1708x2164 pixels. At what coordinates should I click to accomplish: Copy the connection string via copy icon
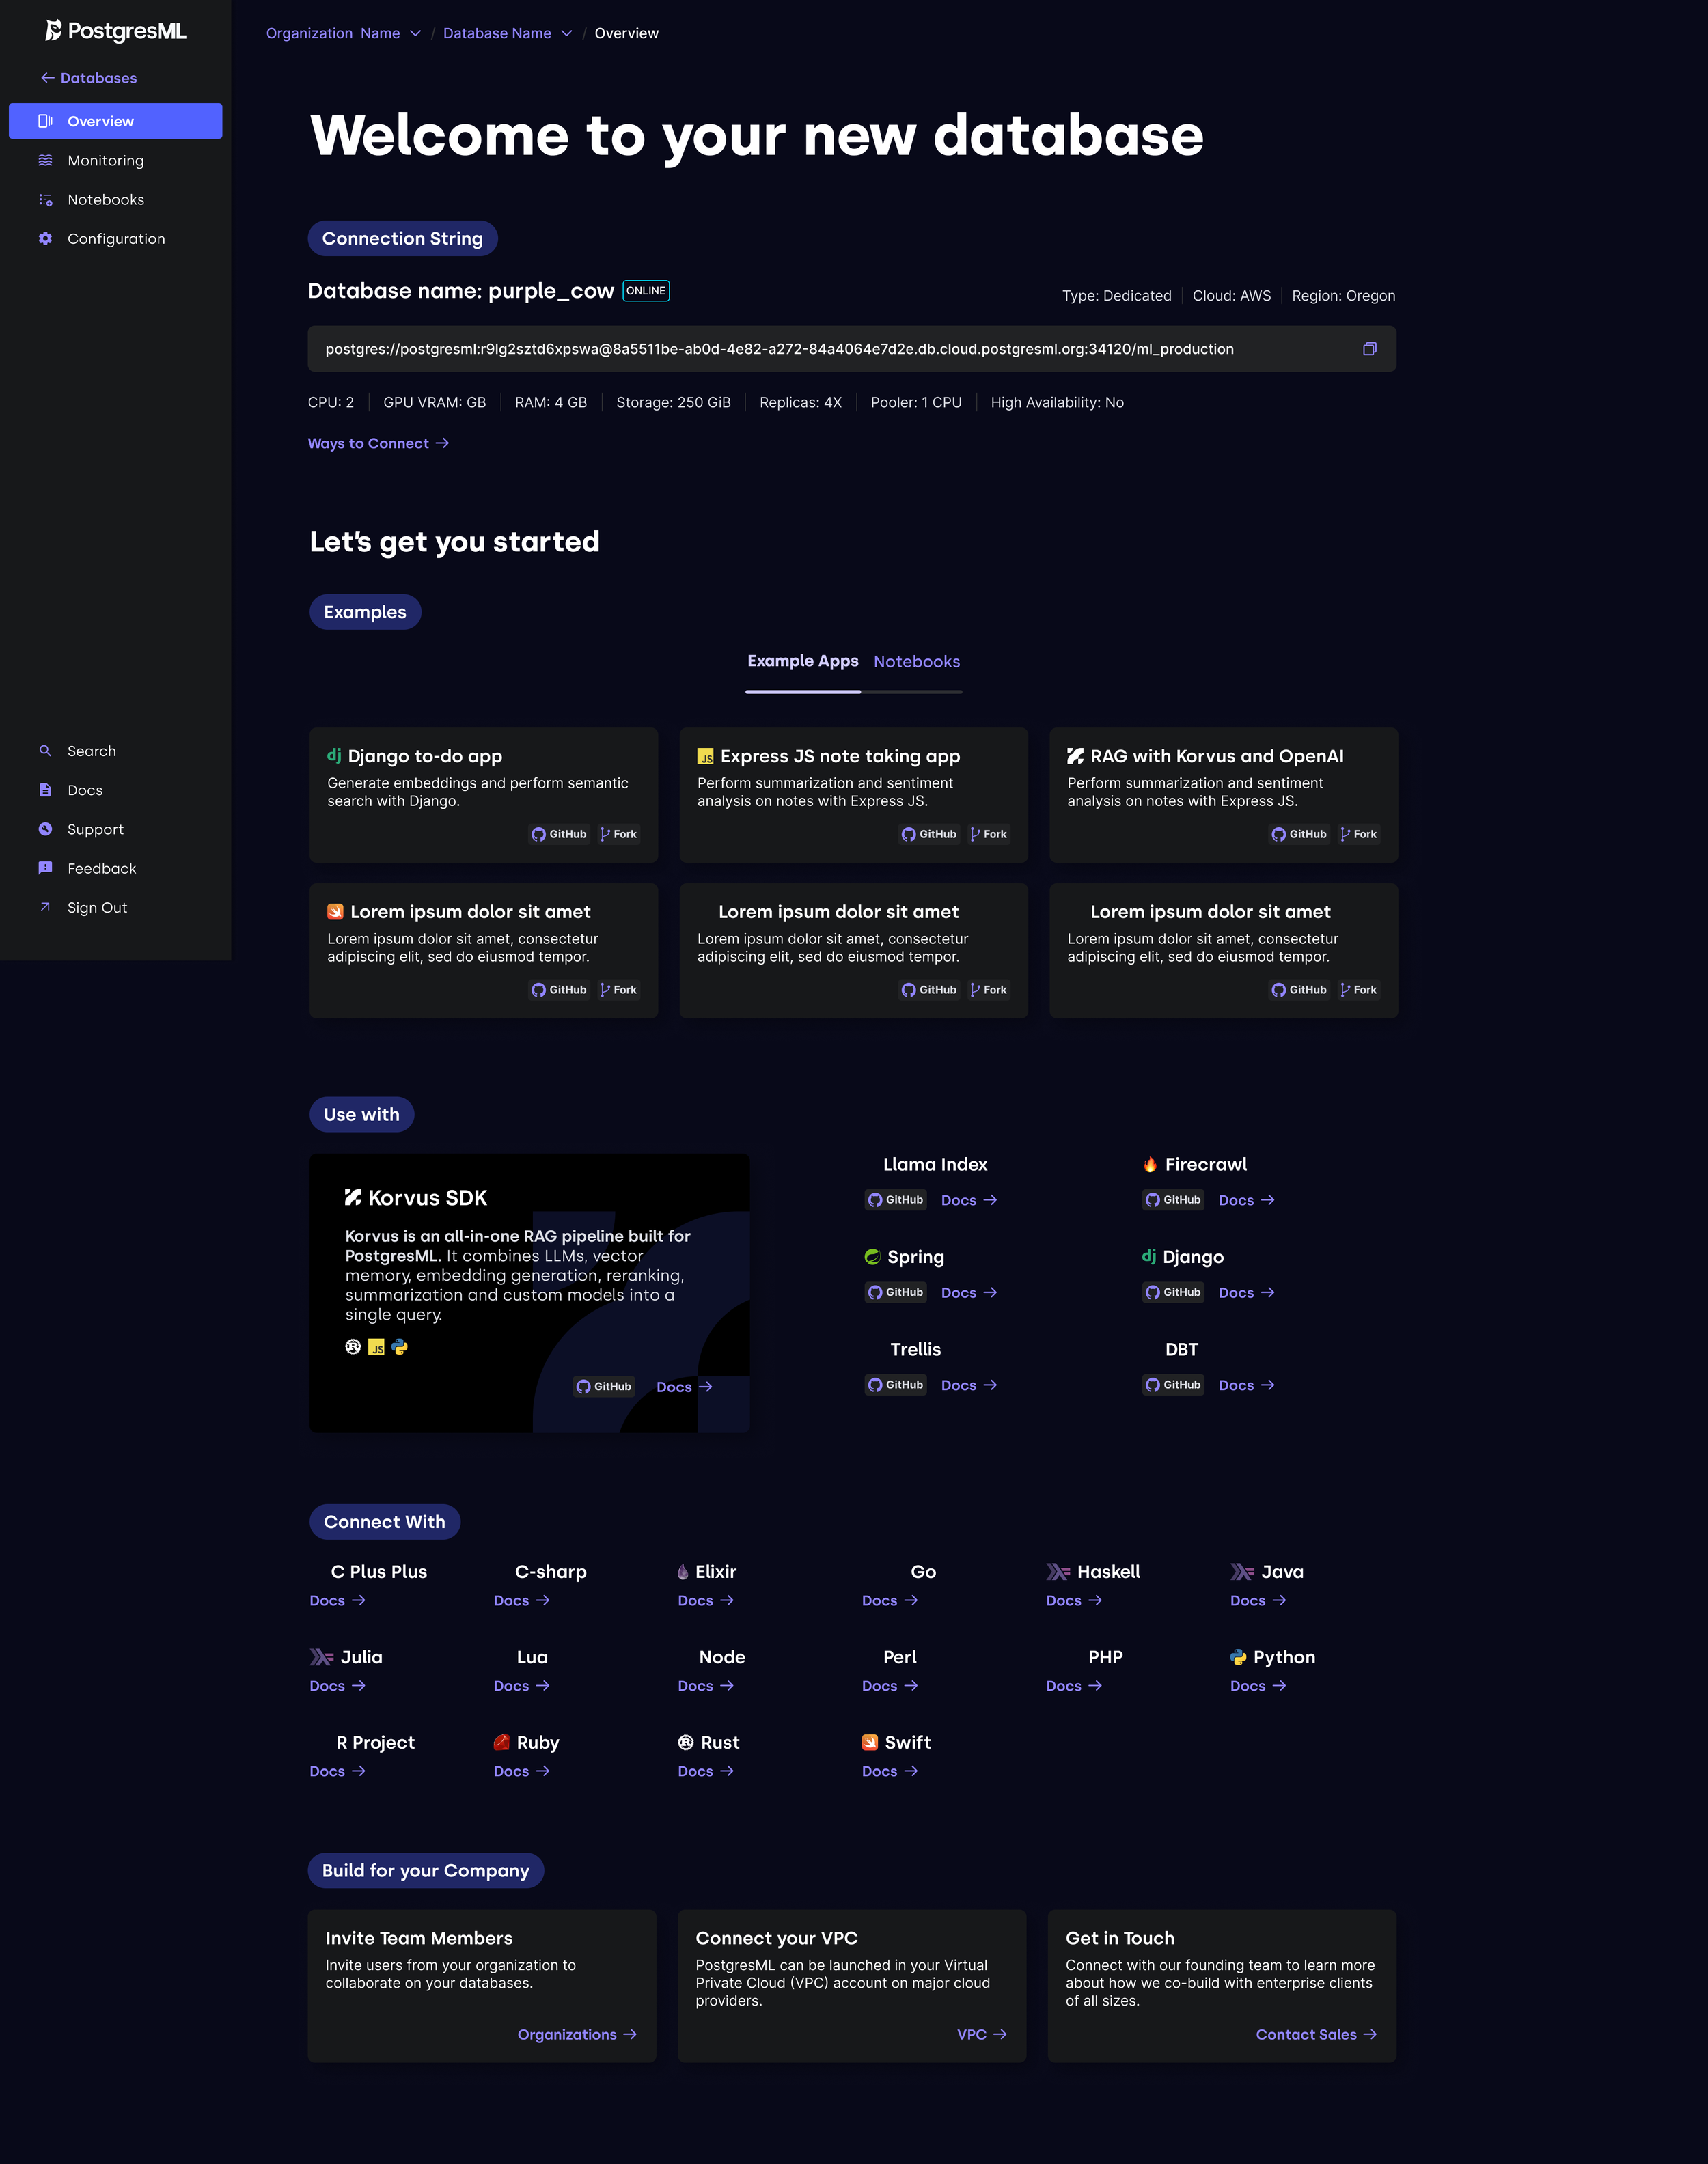[1369, 349]
